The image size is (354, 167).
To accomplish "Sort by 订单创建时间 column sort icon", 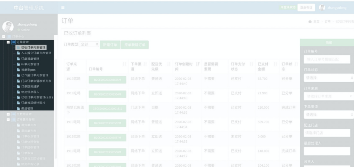I will click(x=198, y=64).
